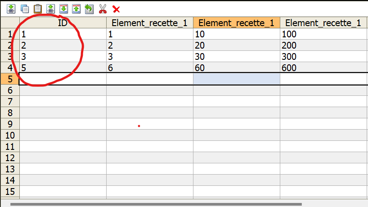The height and width of the screenshot is (207, 368).
Task: Click the empty ID cell in row 5
Action: pyautogui.click(x=63, y=79)
